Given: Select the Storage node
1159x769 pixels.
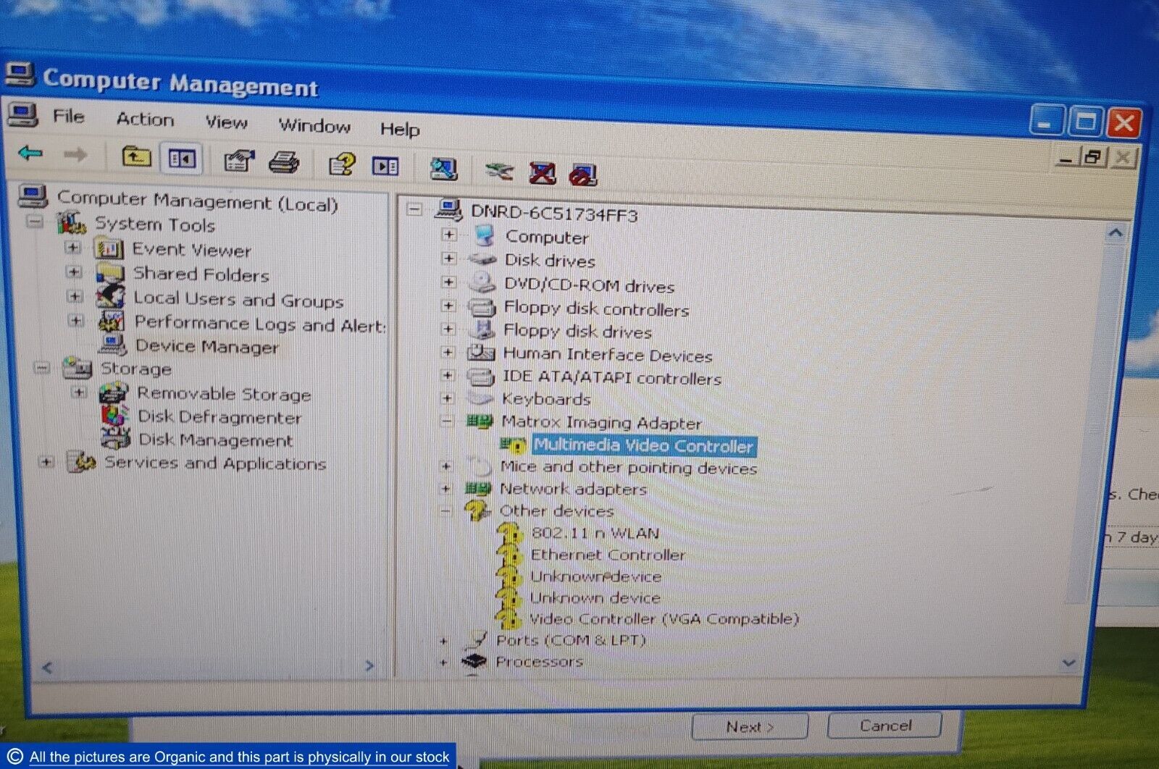Looking at the screenshot, I should tap(136, 369).
